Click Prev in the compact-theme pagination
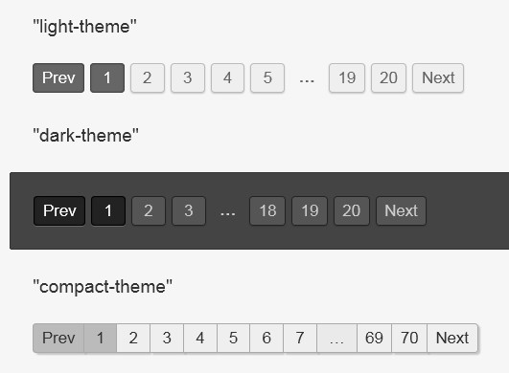 coord(58,338)
